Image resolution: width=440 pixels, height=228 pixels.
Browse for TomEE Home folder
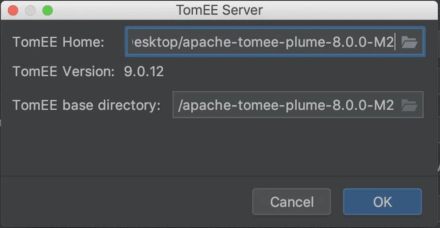(x=409, y=43)
